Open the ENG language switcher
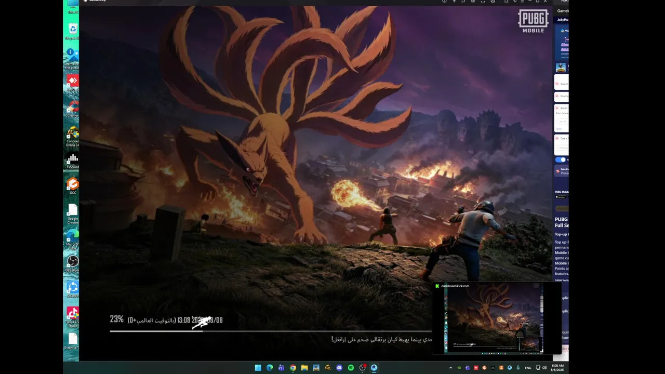The height and width of the screenshot is (374, 665). point(528,368)
